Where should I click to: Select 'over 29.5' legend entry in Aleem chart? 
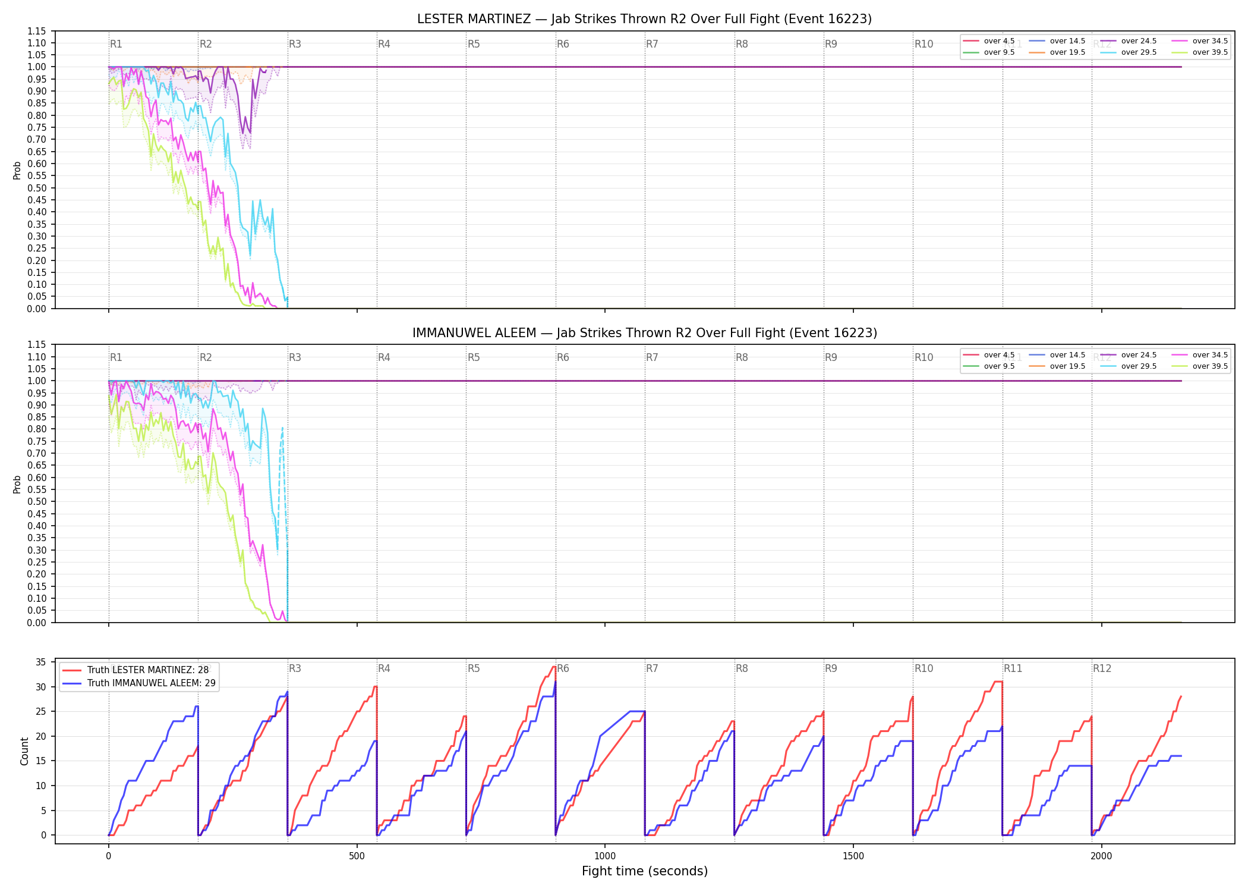pyautogui.click(x=1129, y=366)
